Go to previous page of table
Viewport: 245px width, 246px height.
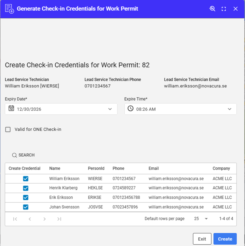30,219
